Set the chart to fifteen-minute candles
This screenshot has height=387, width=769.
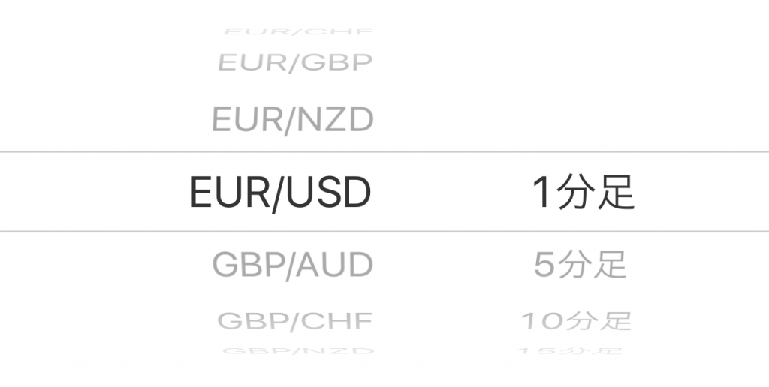point(571,350)
